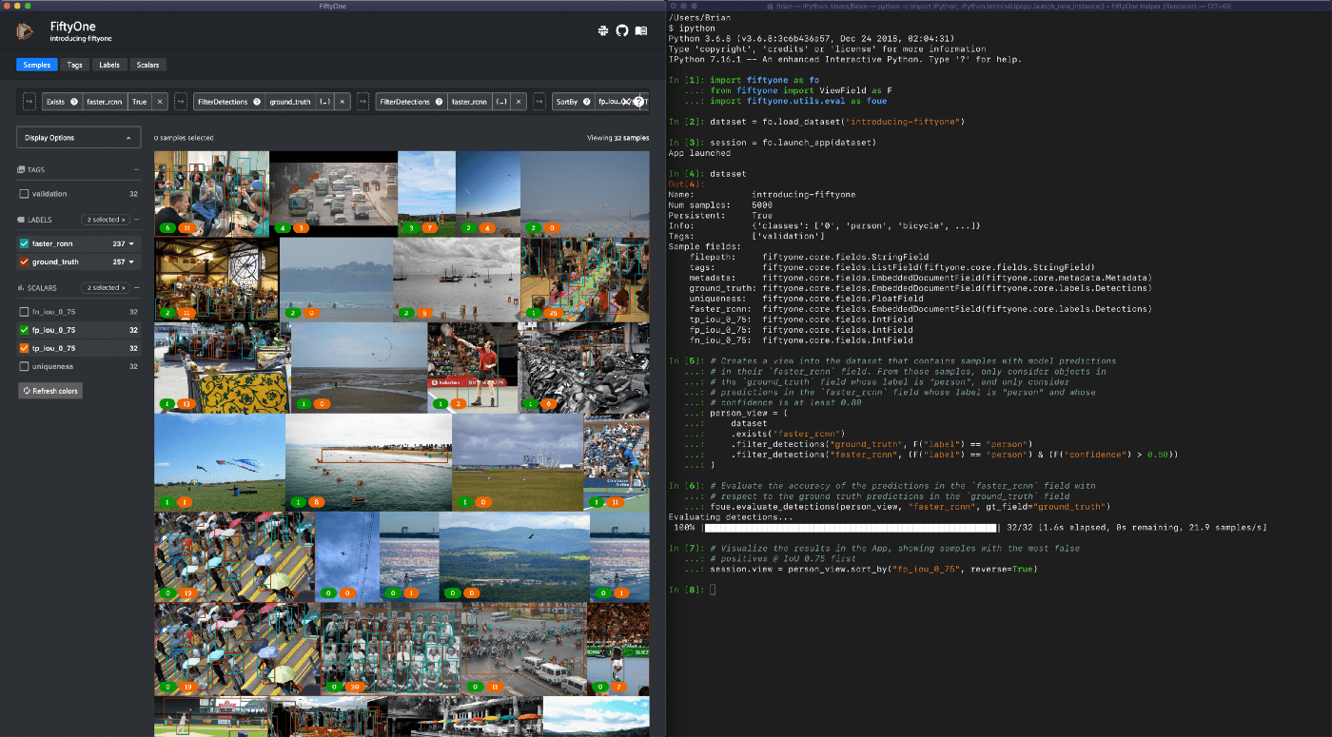The image size is (1332, 737).
Task: Enable the validation tag checkbox
Action: coord(25,194)
